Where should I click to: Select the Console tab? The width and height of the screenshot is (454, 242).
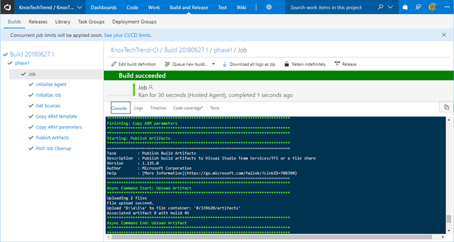click(121, 108)
